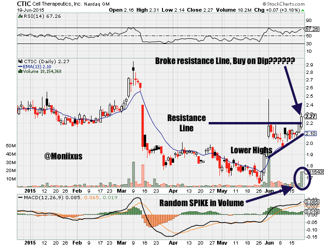This screenshot has width=324, height=245.
Task: Click the 'Close 2.27' header value
Action: coord(200,10)
